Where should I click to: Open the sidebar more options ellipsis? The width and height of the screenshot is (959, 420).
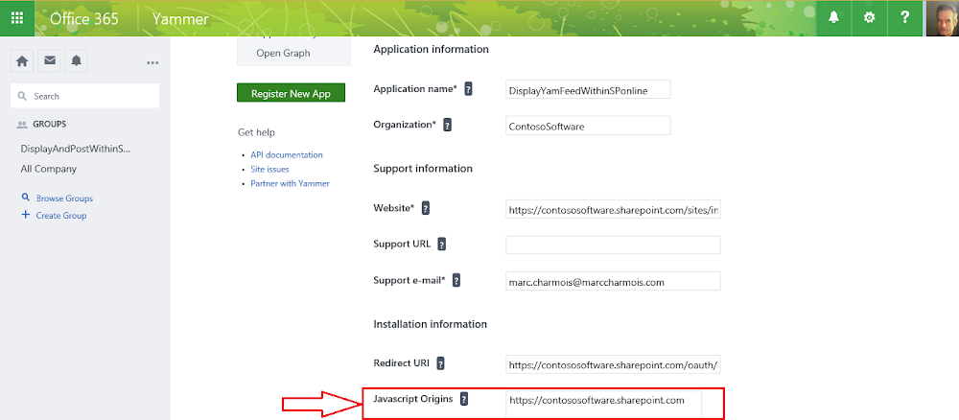tap(152, 62)
